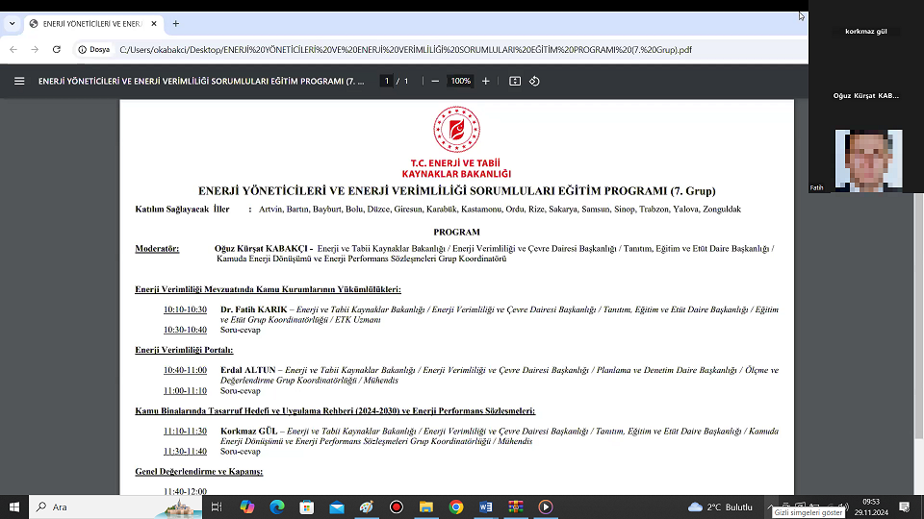This screenshot has width=924, height=519.
Task: Zoom out of the PDF document
Action: 435,81
